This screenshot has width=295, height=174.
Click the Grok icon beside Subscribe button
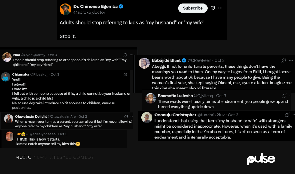[213, 8]
